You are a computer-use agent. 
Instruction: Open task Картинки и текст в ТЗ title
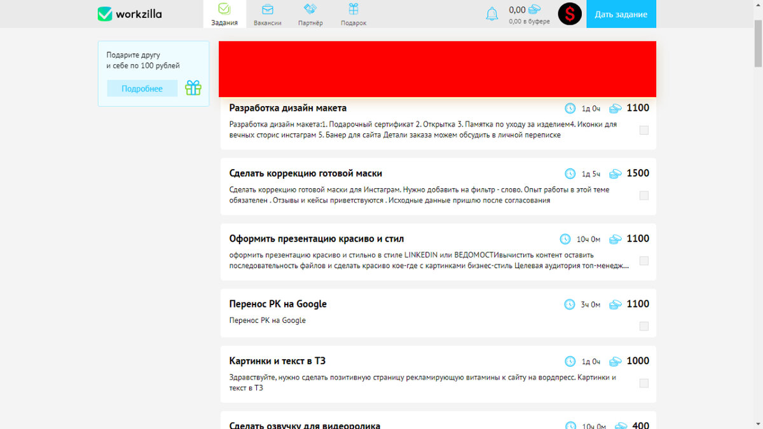tap(277, 361)
